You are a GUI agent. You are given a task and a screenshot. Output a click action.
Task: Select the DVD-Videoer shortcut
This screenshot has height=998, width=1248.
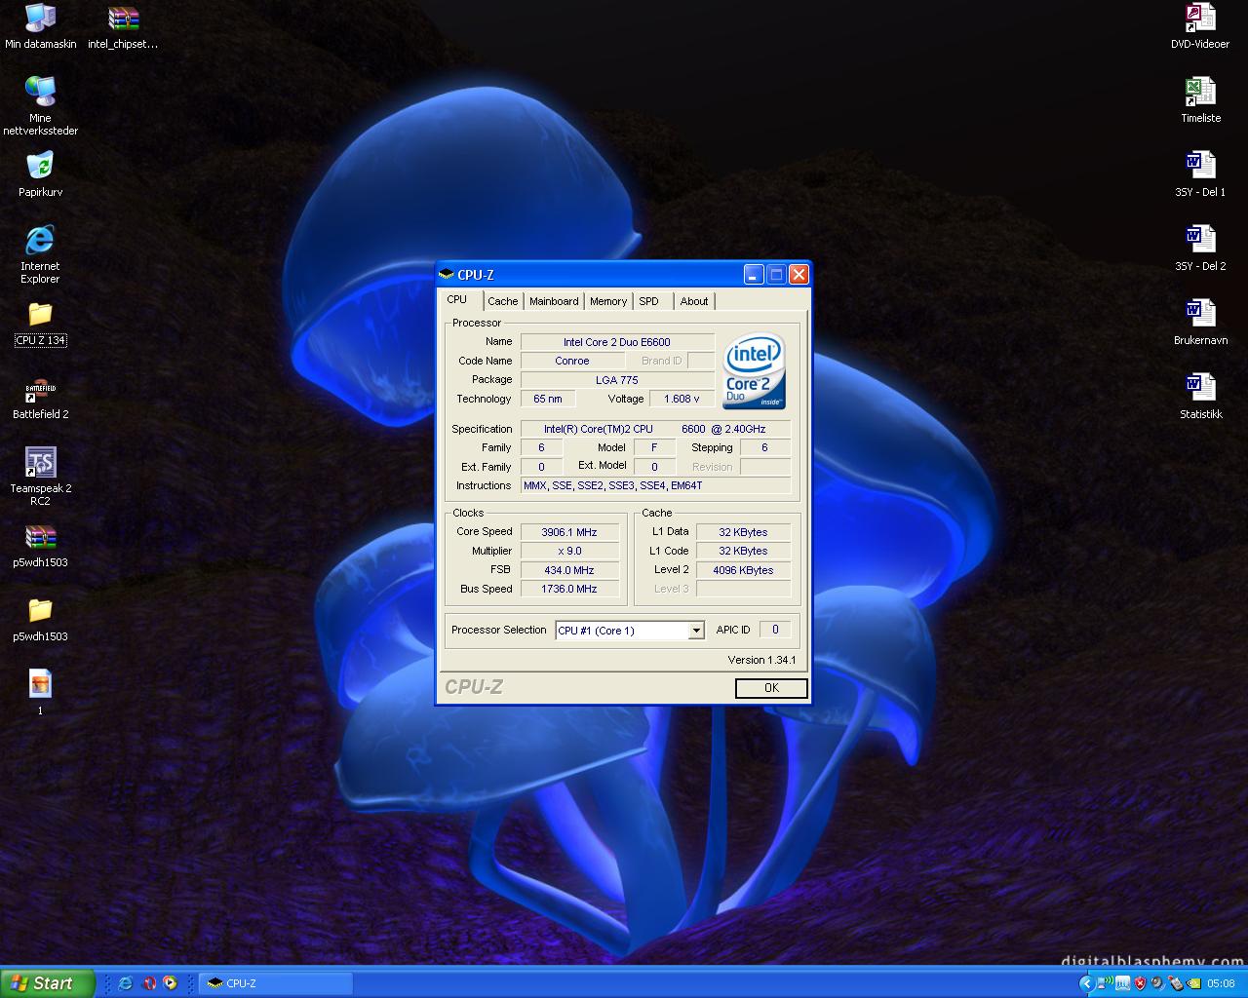1200,27
